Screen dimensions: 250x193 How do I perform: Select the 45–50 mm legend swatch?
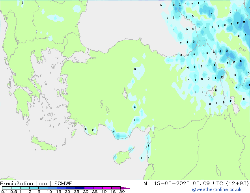116,188
